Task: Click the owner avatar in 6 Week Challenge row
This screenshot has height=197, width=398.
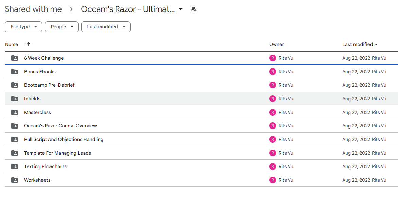Action: click(x=272, y=58)
